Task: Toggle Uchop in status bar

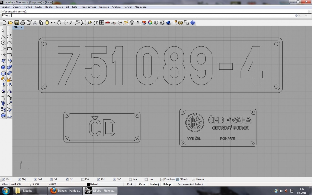Action: [167, 184]
